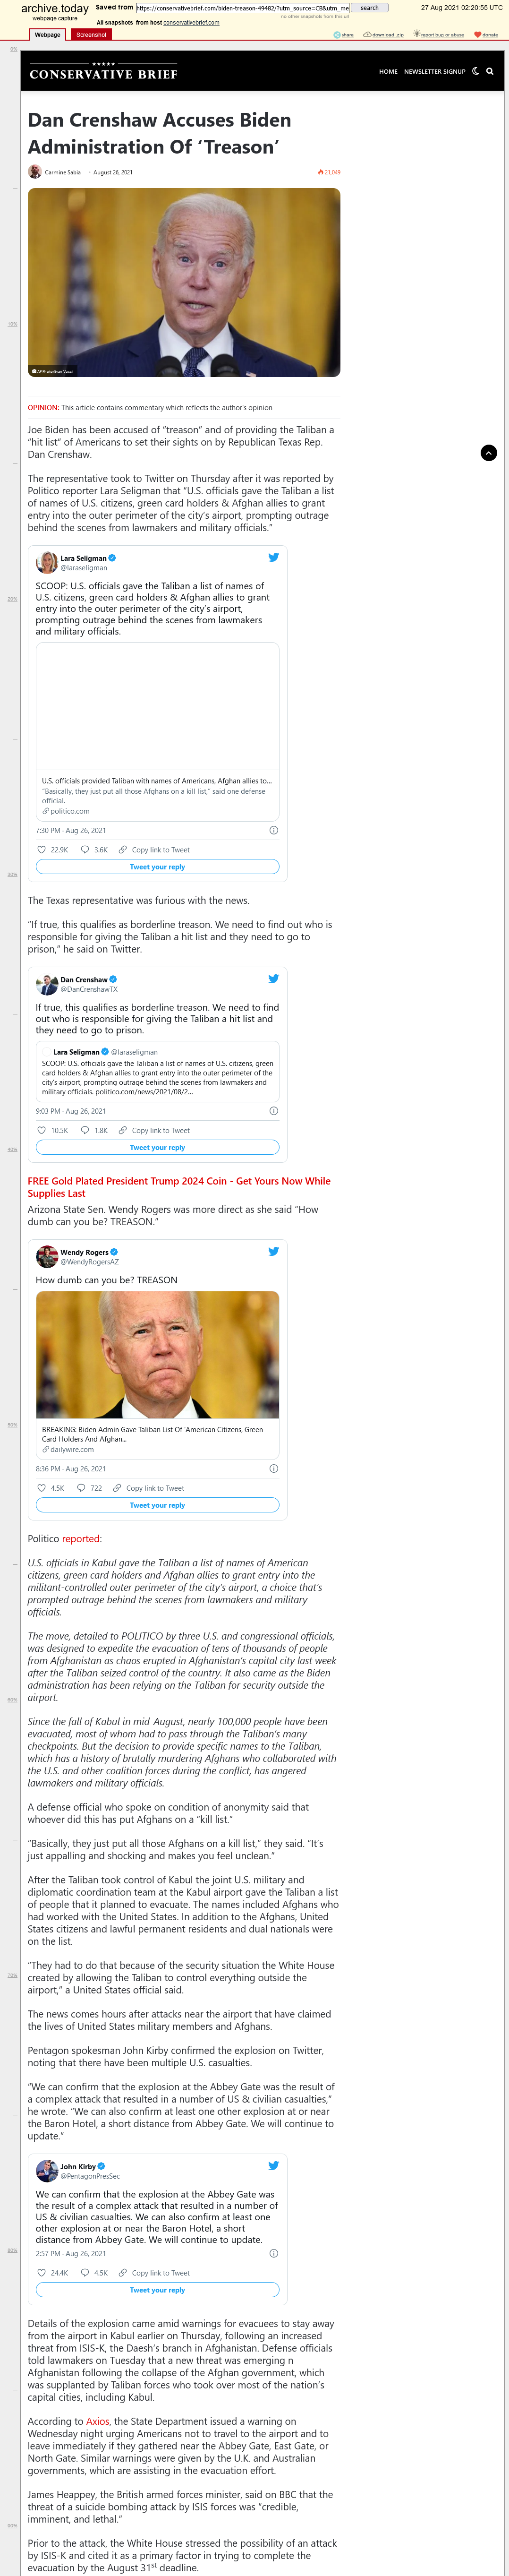Click Tweet your reply under Crenshaw tweet
This screenshot has width=509, height=2576.
click(x=157, y=1147)
